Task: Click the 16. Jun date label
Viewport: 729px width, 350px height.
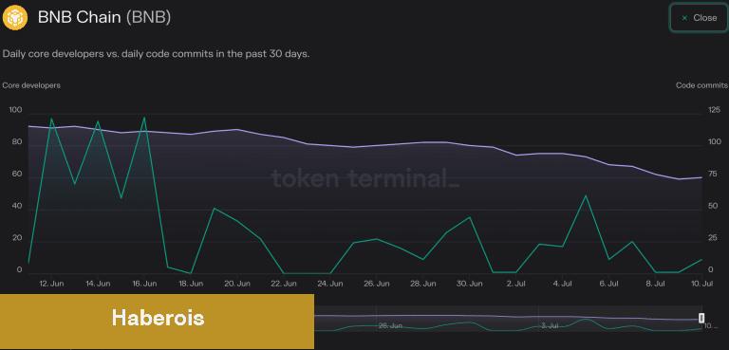Action: click(144, 283)
